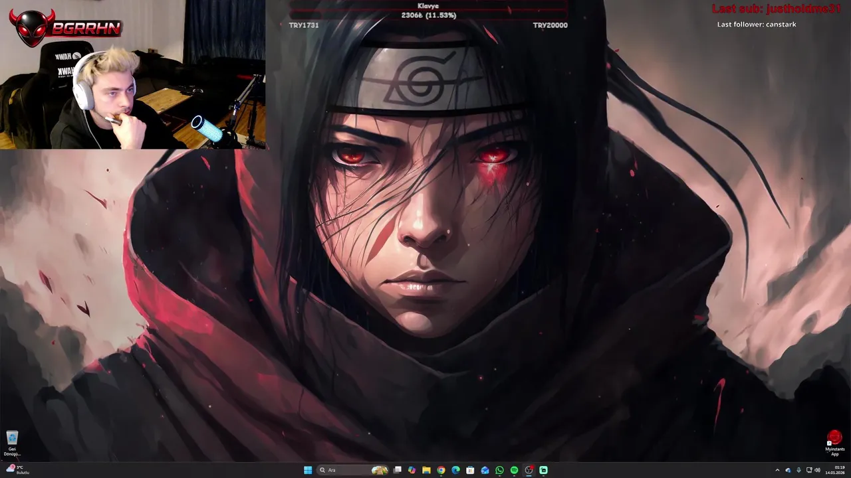This screenshot has height=478, width=851.
Task: Open Microsoft Edge from the taskbar
Action: coord(455,470)
